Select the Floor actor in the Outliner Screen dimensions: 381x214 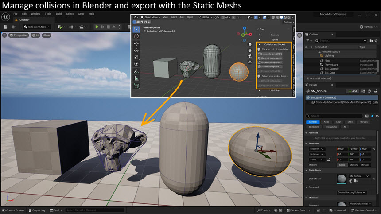(x=327, y=61)
